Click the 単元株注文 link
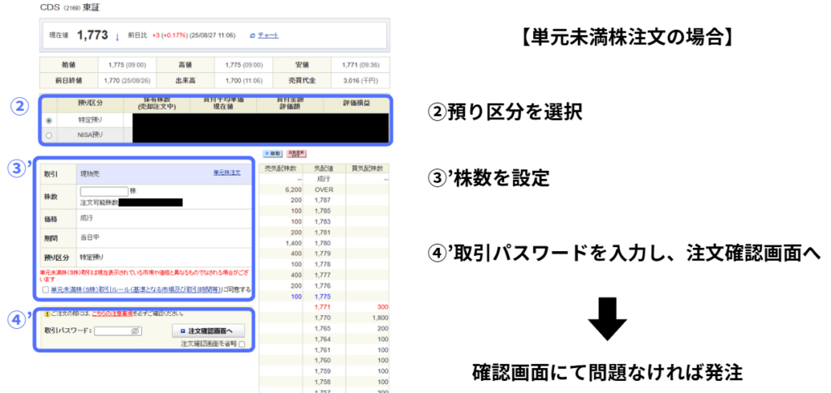Image resolution: width=831 pixels, height=393 pixels. click(x=226, y=173)
